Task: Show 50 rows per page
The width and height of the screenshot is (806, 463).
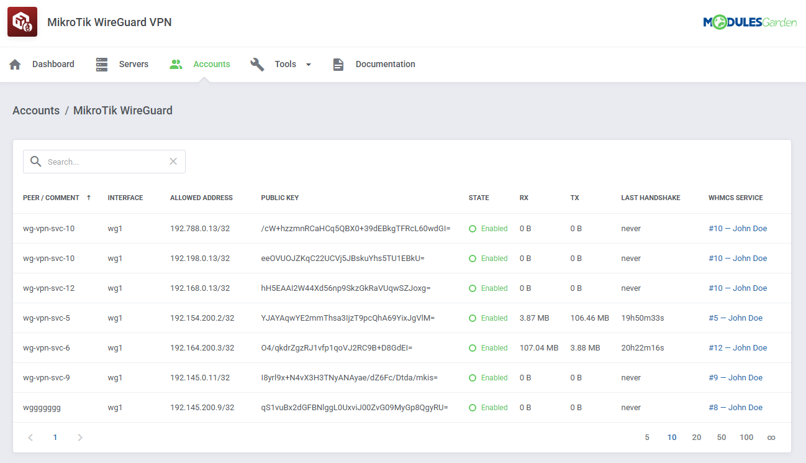Action: click(x=722, y=438)
